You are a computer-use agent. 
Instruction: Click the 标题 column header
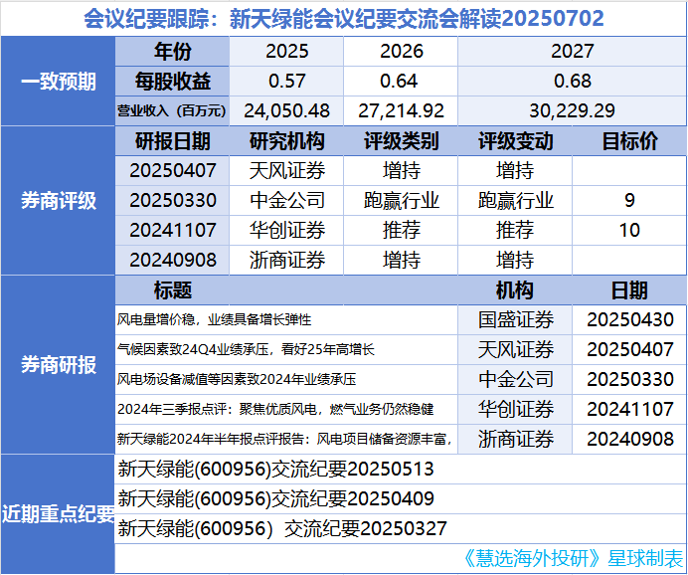tap(172, 290)
